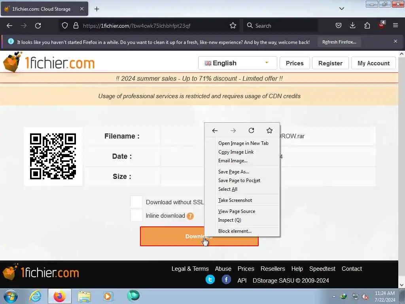Open the English language dropdown
The height and width of the screenshot is (304, 405).
pos(237,63)
